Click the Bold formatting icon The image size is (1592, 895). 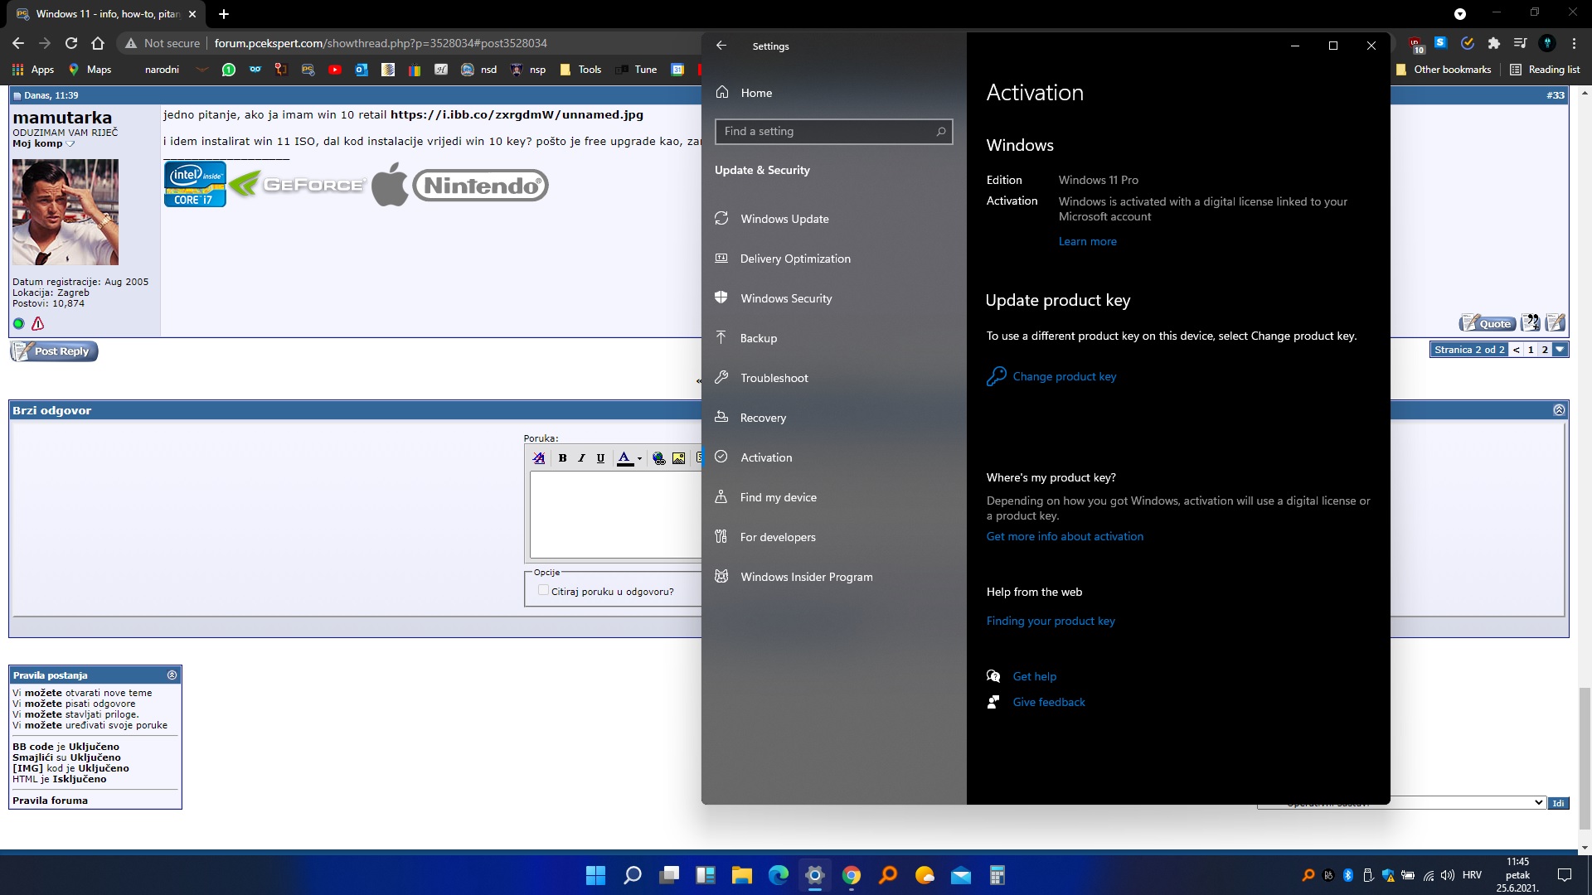(562, 458)
